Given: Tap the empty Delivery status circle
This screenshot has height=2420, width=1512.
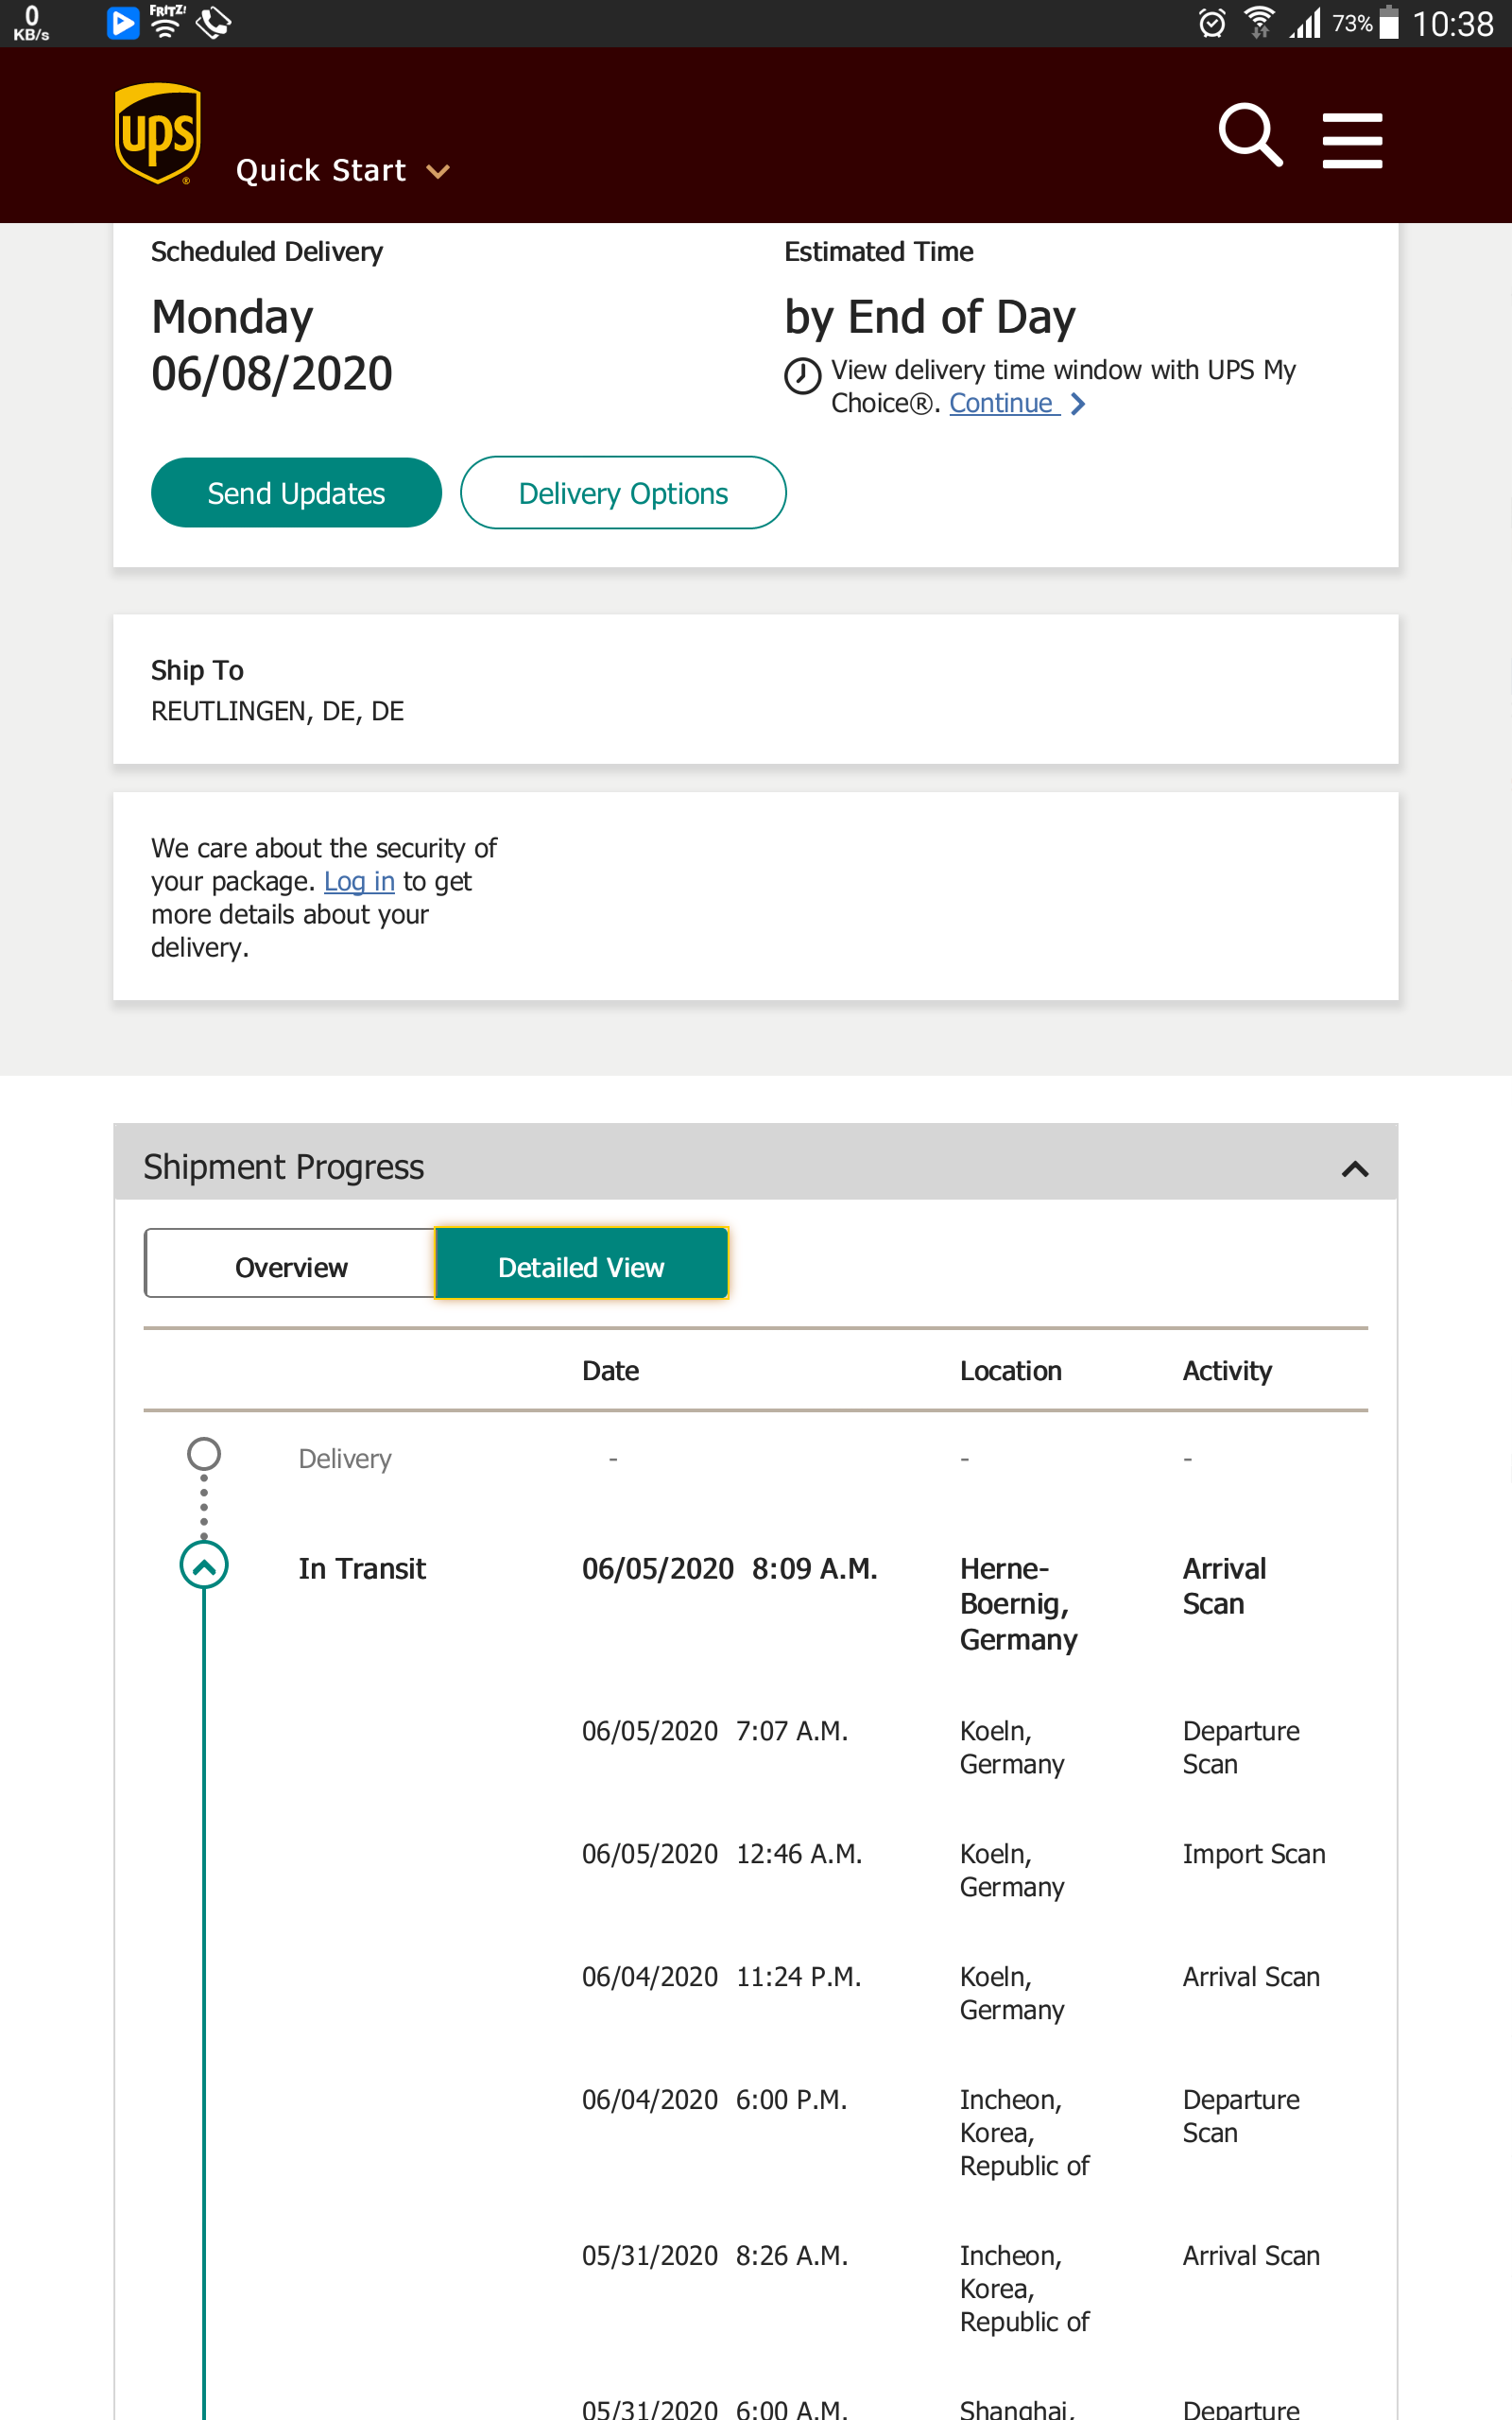Looking at the screenshot, I should coord(204,1454).
